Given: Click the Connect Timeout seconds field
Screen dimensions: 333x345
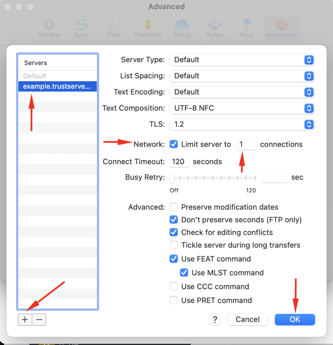Looking at the screenshot, I should click(x=179, y=161).
